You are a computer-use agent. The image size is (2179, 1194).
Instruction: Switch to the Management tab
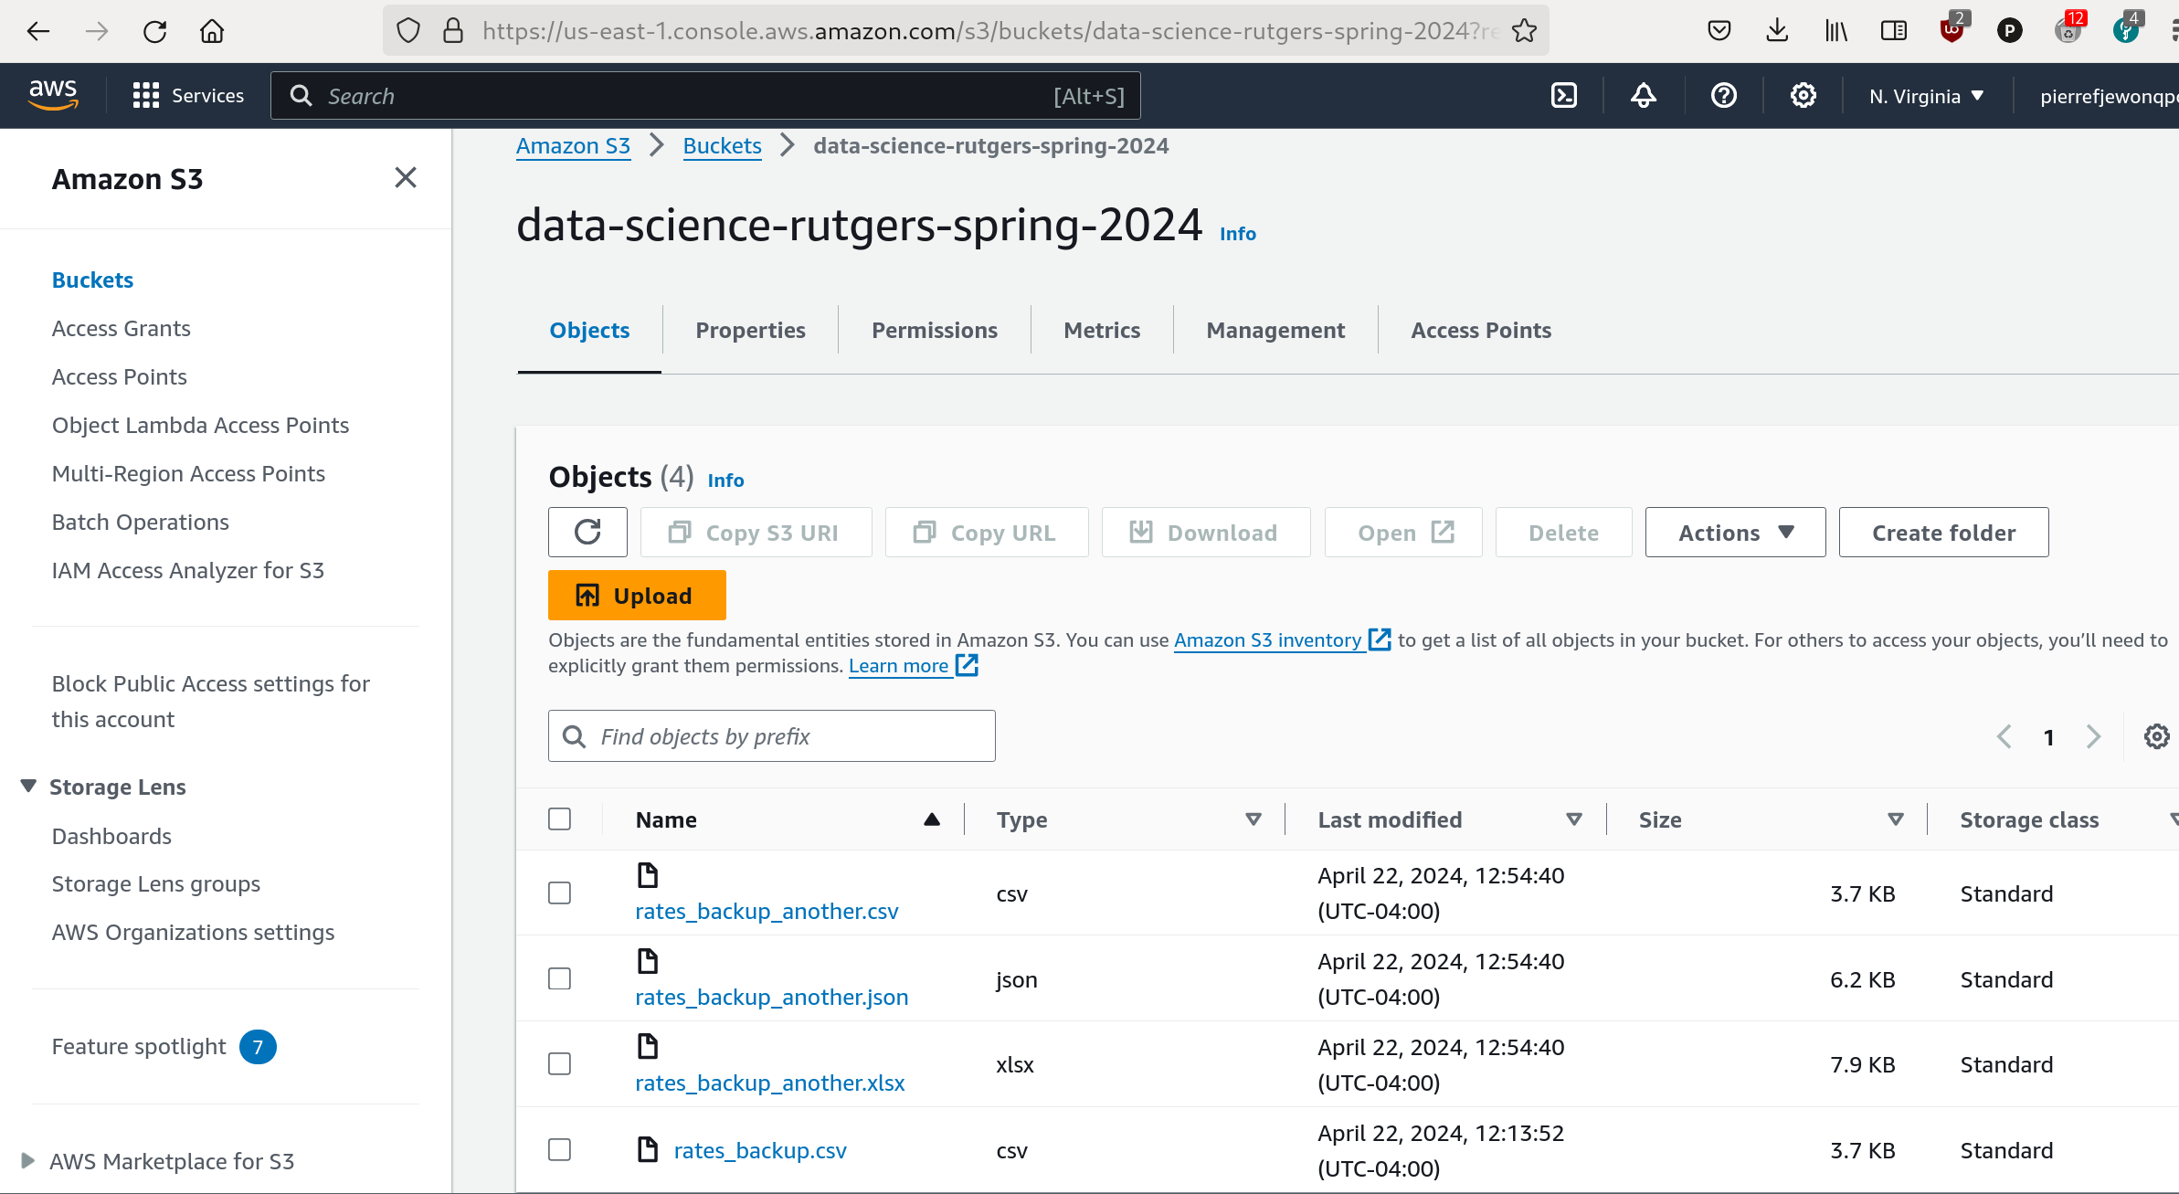[1275, 330]
